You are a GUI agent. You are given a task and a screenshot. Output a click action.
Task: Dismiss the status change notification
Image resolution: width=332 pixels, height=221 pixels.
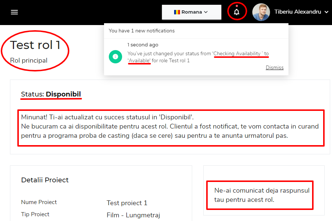pos(274,67)
